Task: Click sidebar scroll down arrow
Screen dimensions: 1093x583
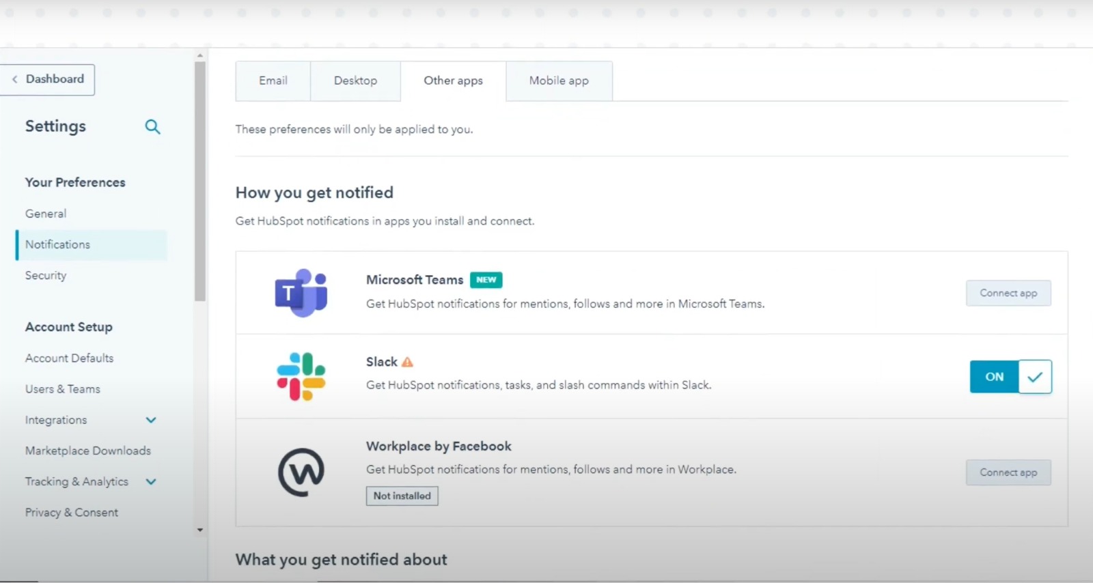Action: pyautogui.click(x=200, y=530)
